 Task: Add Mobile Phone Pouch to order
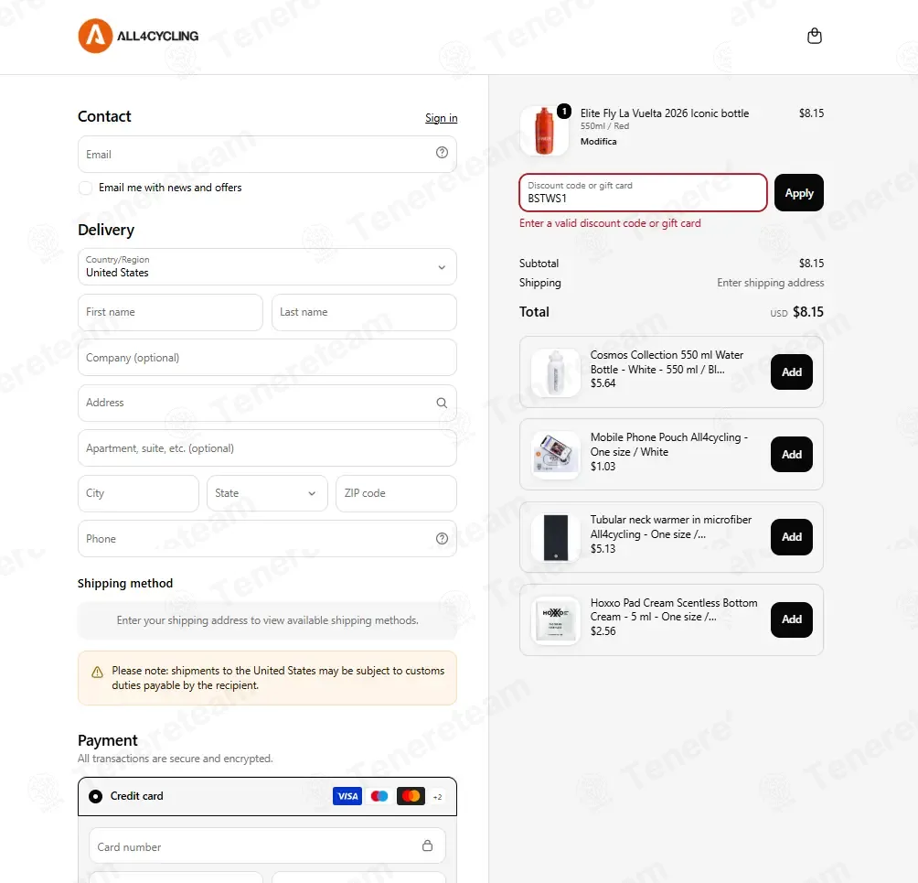coord(792,454)
